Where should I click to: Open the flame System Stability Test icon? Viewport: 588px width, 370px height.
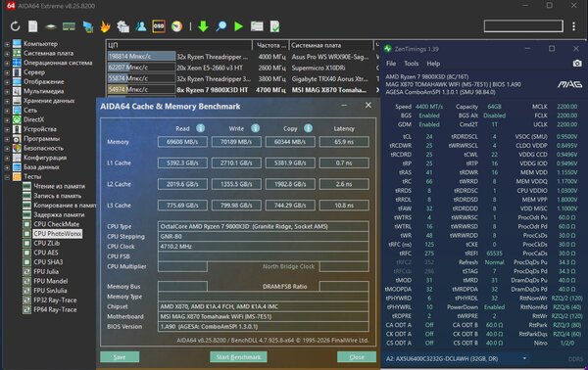pyautogui.click(x=106, y=26)
